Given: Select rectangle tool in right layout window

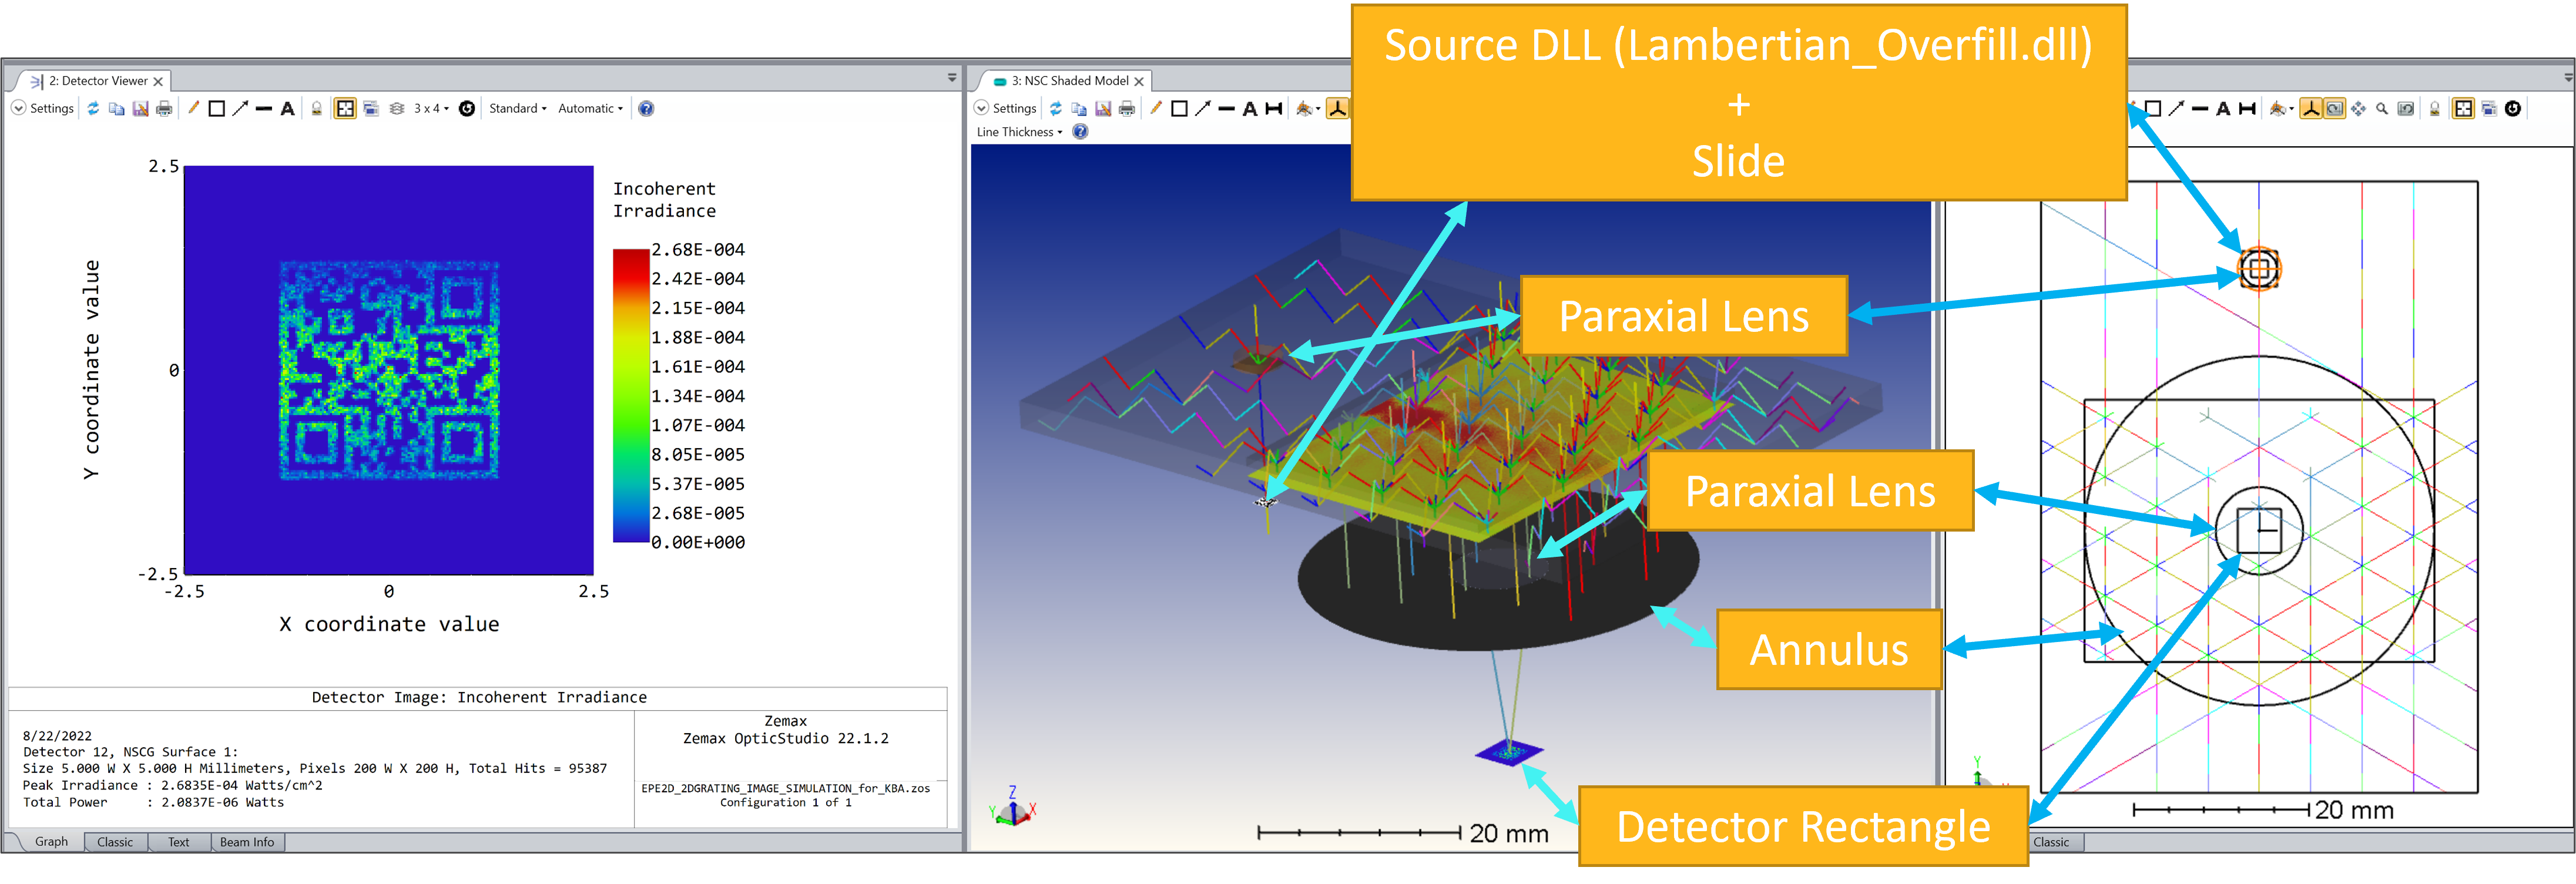Looking at the screenshot, I should [2153, 108].
